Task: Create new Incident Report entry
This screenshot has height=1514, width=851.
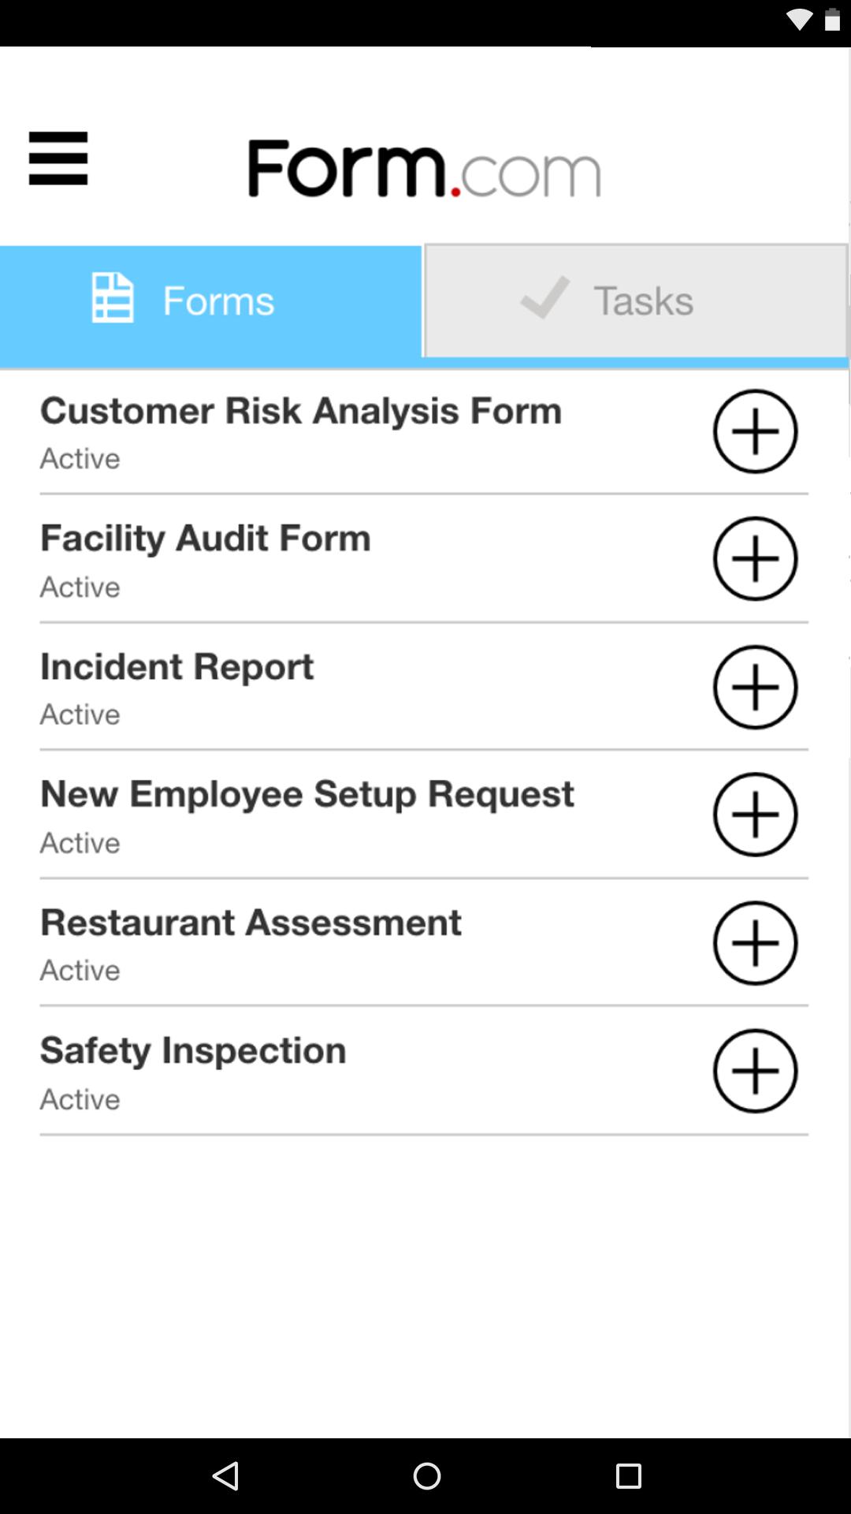Action: [755, 687]
